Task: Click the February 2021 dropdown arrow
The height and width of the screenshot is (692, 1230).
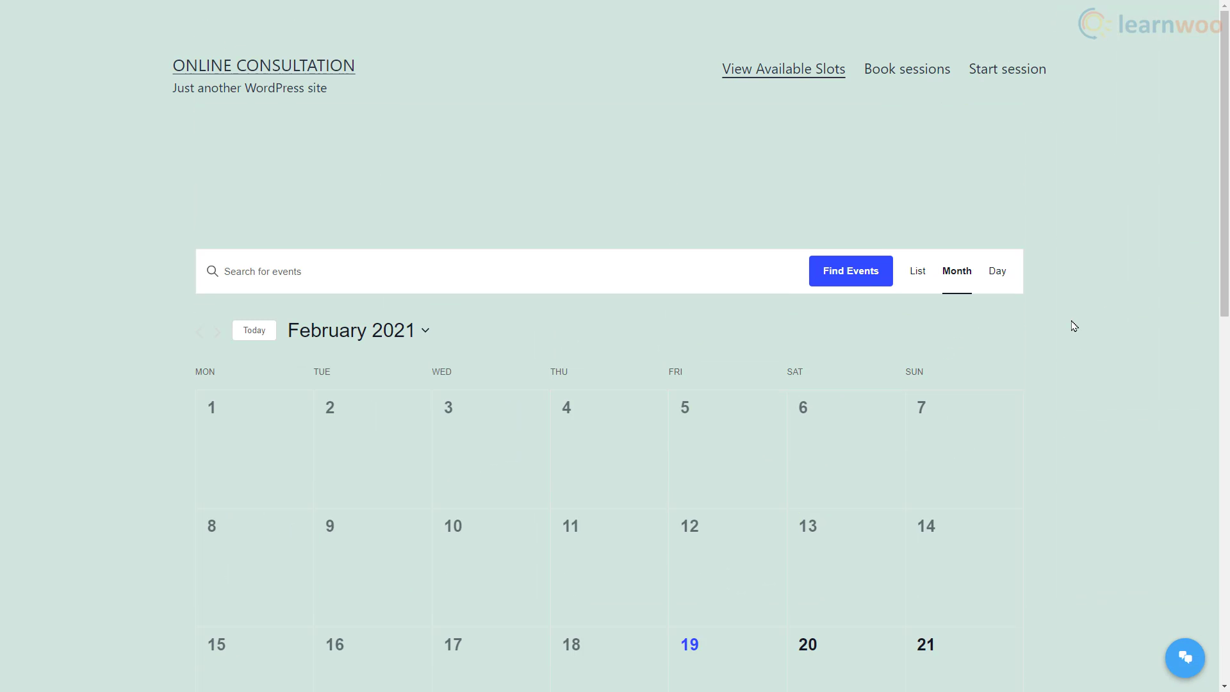Action: pos(426,331)
